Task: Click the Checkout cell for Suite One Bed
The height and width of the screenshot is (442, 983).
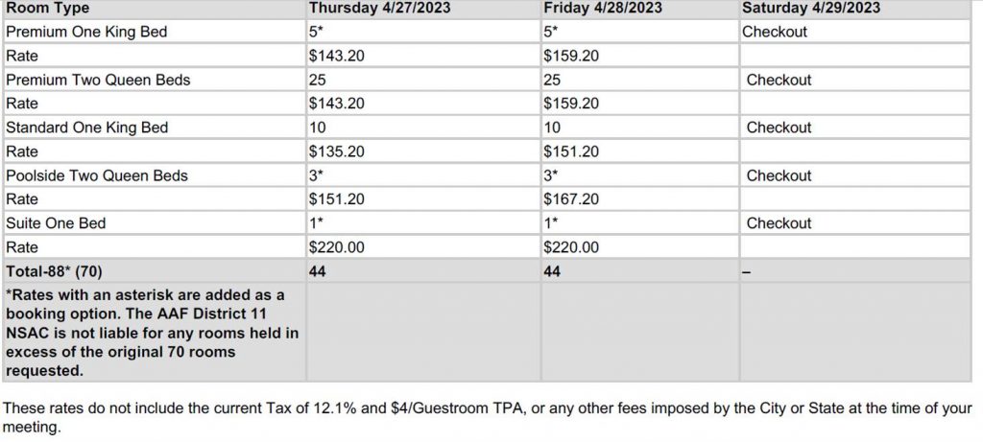Action: click(855, 222)
